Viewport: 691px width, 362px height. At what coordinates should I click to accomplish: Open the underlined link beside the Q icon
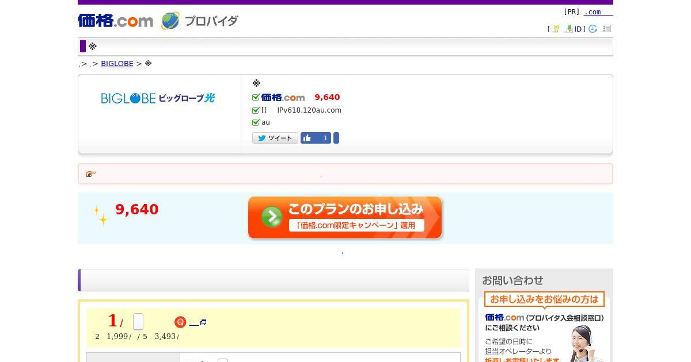click(x=194, y=323)
